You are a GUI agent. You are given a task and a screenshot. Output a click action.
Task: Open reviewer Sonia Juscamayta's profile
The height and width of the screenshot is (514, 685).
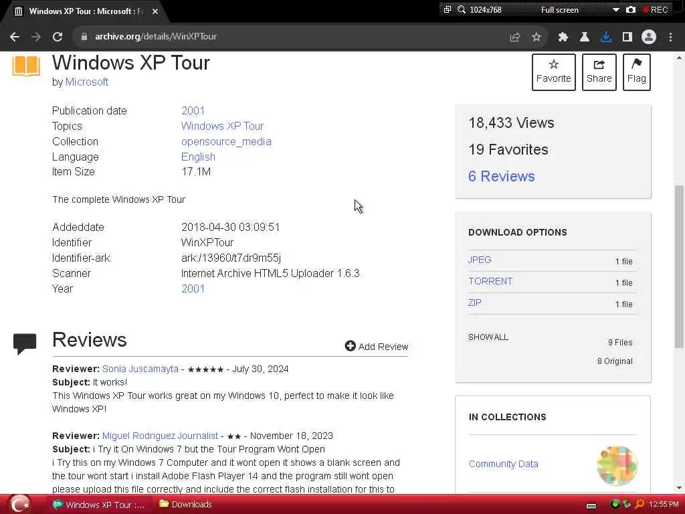tap(140, 369)
